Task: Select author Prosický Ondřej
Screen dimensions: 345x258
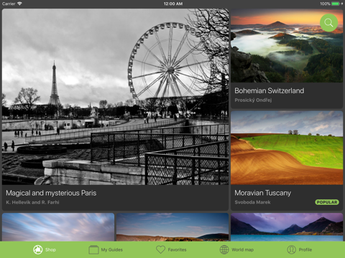Action: point(253,100)
